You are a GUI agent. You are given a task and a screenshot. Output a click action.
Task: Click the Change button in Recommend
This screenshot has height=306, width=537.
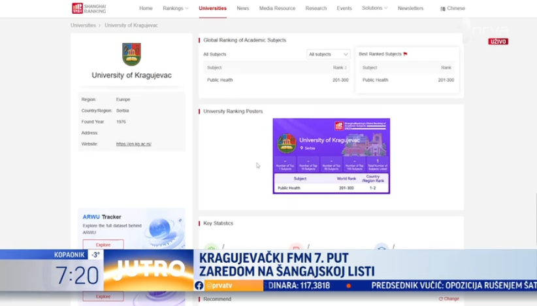(x=449, y=299)
